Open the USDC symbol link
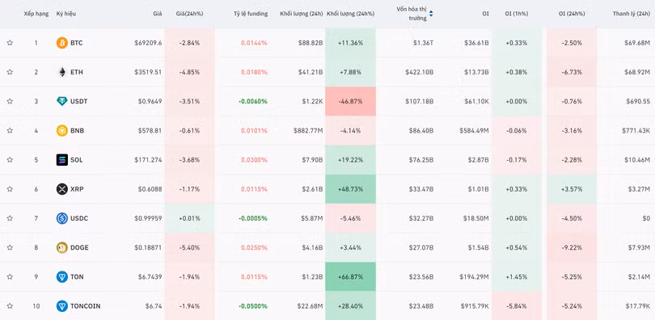Viewport: 655px width, 320px height. (x=79, y=218)
